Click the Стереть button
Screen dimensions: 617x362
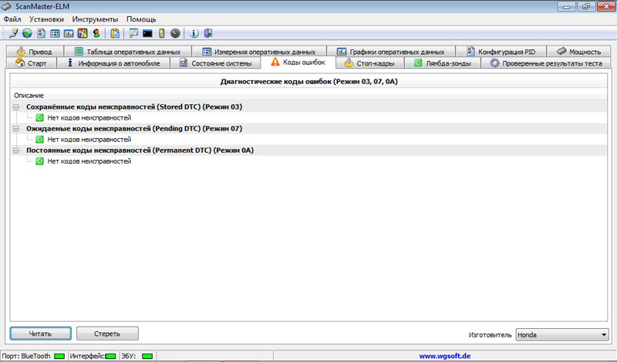107,333
